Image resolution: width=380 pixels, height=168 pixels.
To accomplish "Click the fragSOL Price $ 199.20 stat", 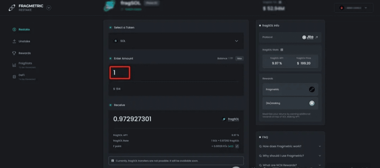I will [x=304, y=61].
